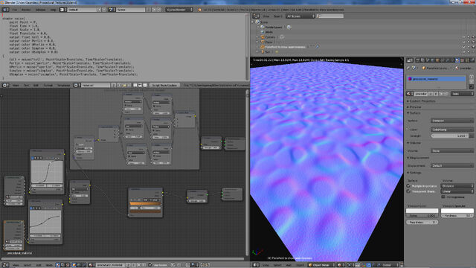Click the properties editor type icon

pyautogui.click(x=410, y=60)
